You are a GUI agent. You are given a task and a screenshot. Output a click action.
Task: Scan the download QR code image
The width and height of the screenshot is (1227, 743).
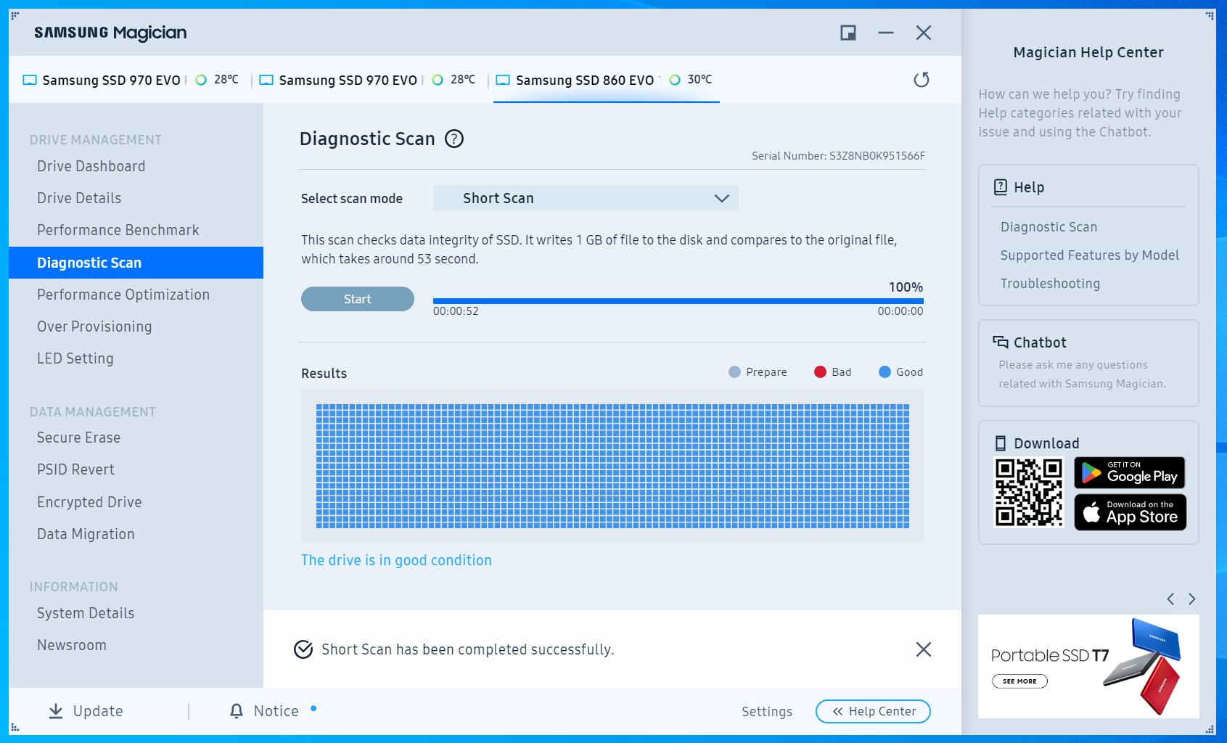[1028, 492]
